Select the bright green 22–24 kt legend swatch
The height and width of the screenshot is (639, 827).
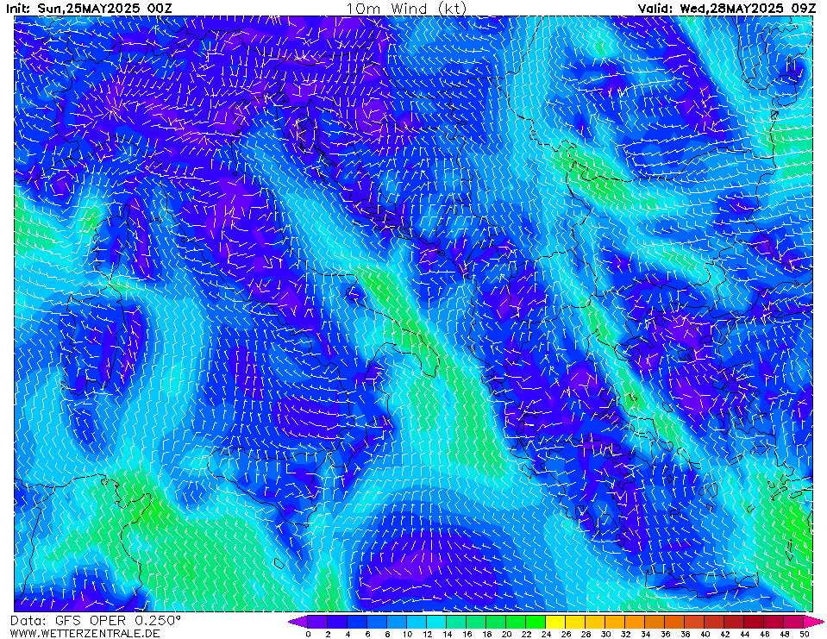click(x=536, y=622)
